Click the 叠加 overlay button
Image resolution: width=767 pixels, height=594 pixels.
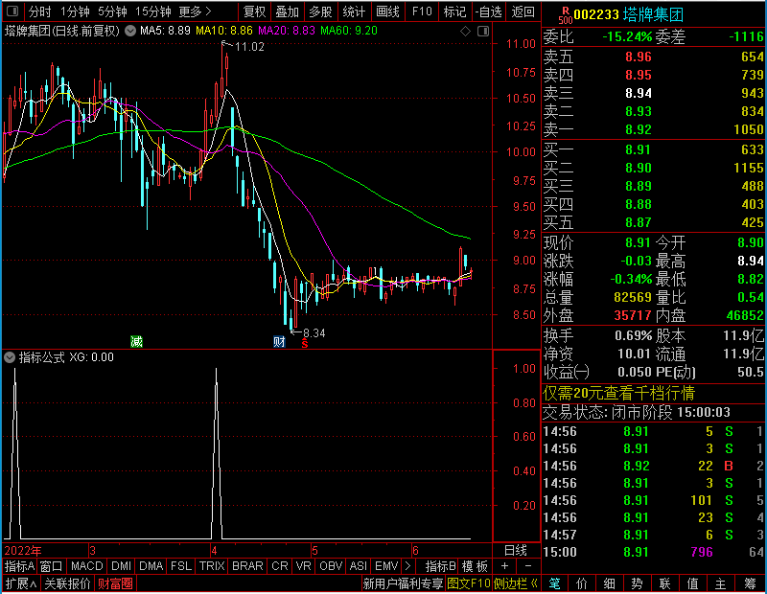pyautogui.click(x=287, y=11)
